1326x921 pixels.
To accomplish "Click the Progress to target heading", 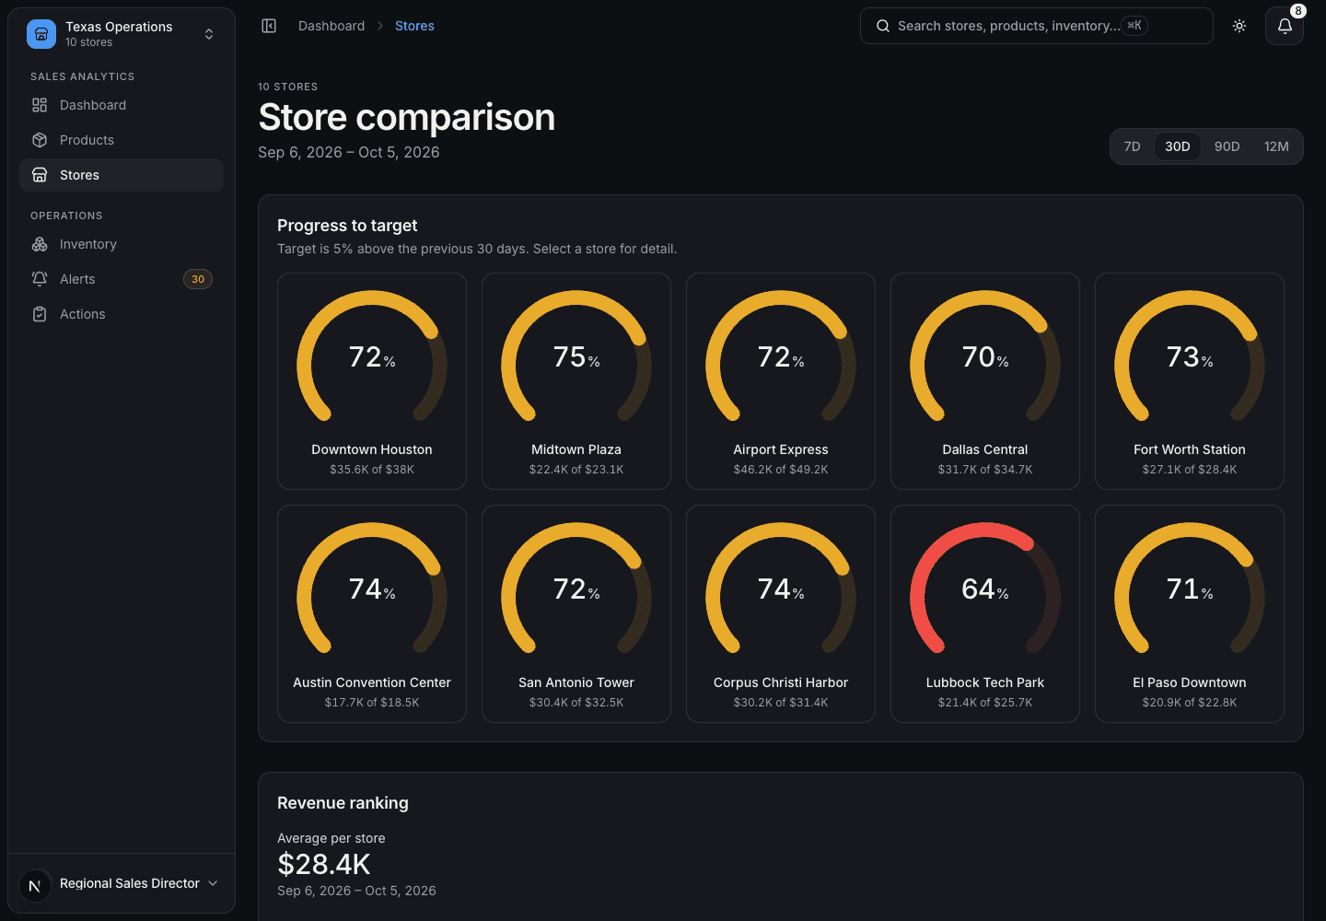I will (347, 226).
